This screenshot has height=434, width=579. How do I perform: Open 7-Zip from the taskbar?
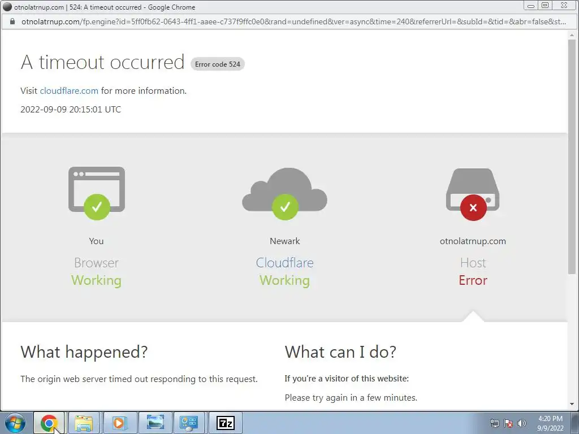[x=226, y=423]
